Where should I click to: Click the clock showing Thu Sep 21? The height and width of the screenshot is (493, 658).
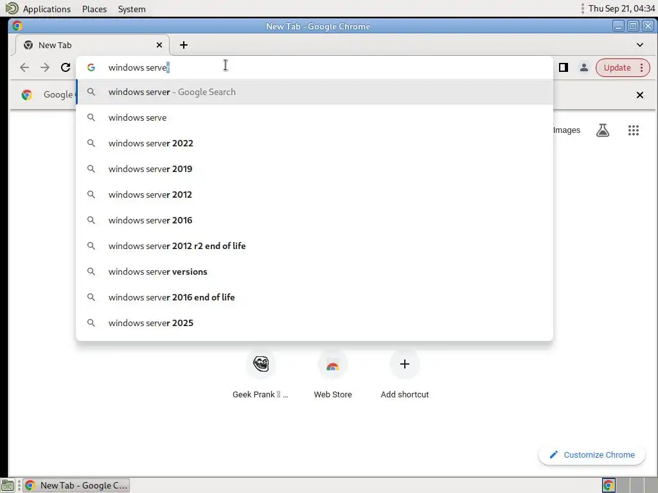pos(621,8)
